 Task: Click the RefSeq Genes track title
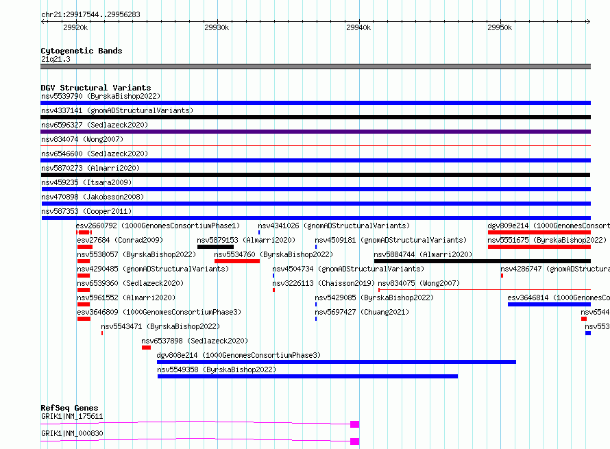[x=69, y=408]
